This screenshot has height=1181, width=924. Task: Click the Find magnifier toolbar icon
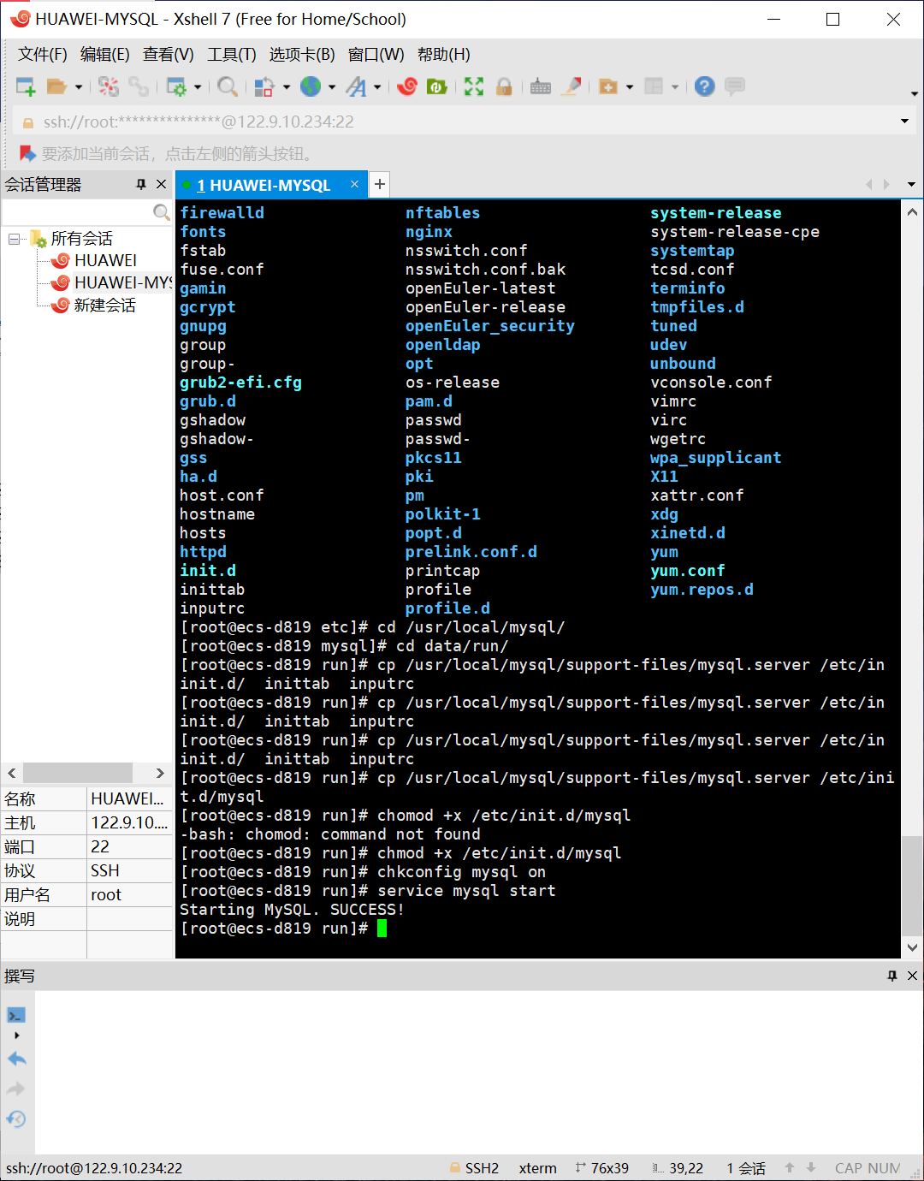pyautogui.click(x=227, y=86)
